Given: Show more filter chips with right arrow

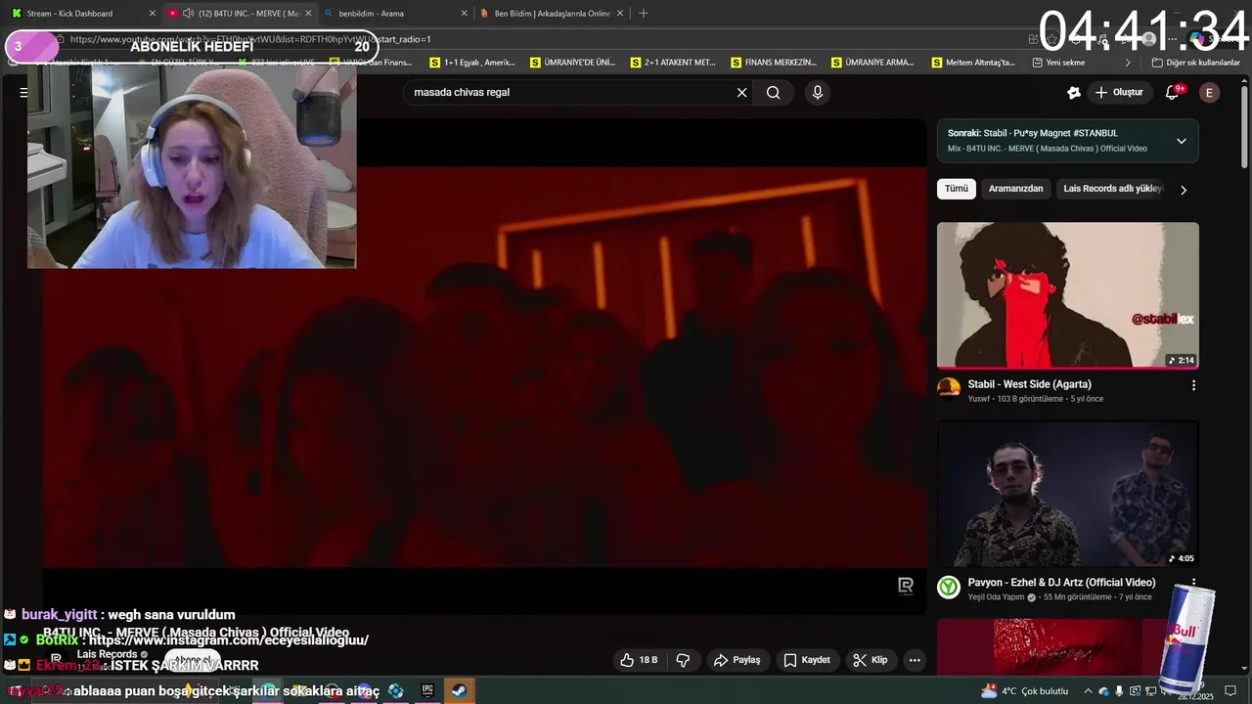Looking at the screenshot, I should pyautogui.click(x=1183, y=190).
